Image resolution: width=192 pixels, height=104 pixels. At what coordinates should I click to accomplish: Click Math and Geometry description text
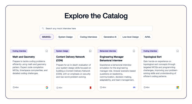pyautogui.click(x=30, y=67)
